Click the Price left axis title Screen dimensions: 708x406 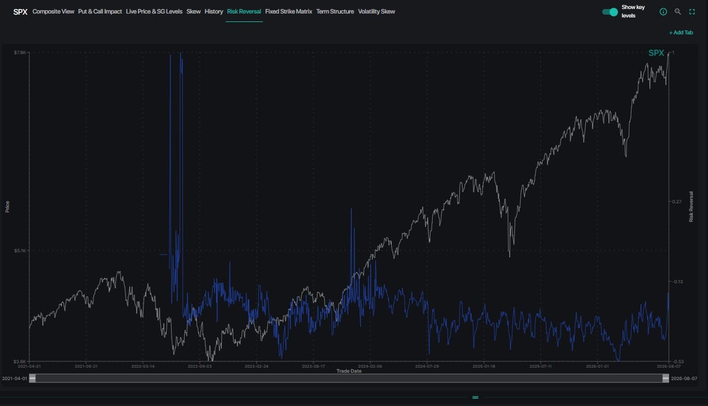pos(7,207)
